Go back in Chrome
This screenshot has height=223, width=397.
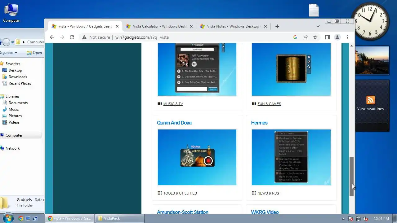pyautogui.click(x=52, y=37)
